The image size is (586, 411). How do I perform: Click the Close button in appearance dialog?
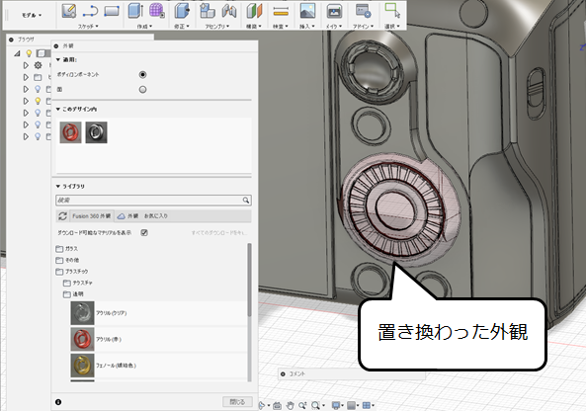point(237,402)
